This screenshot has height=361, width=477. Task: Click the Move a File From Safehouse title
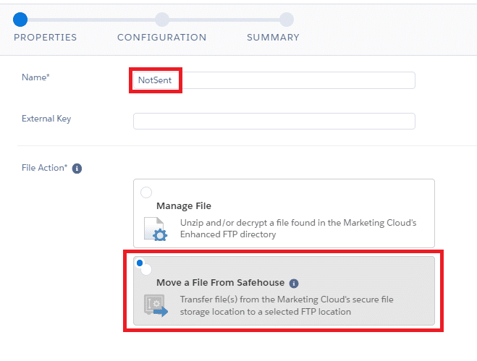(221, 283)
